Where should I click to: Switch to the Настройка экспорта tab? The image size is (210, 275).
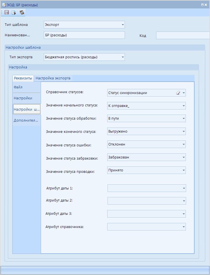click(53, 78)
